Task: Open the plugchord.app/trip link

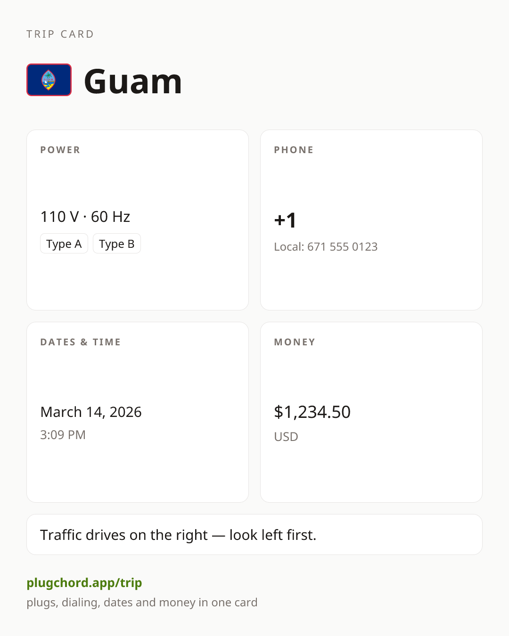Action: tap(84, 583)
